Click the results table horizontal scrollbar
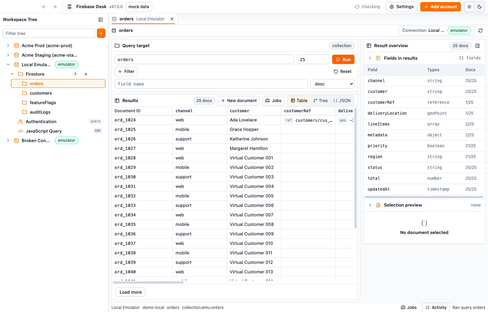The image size is (488, 312). coord(148,282)
